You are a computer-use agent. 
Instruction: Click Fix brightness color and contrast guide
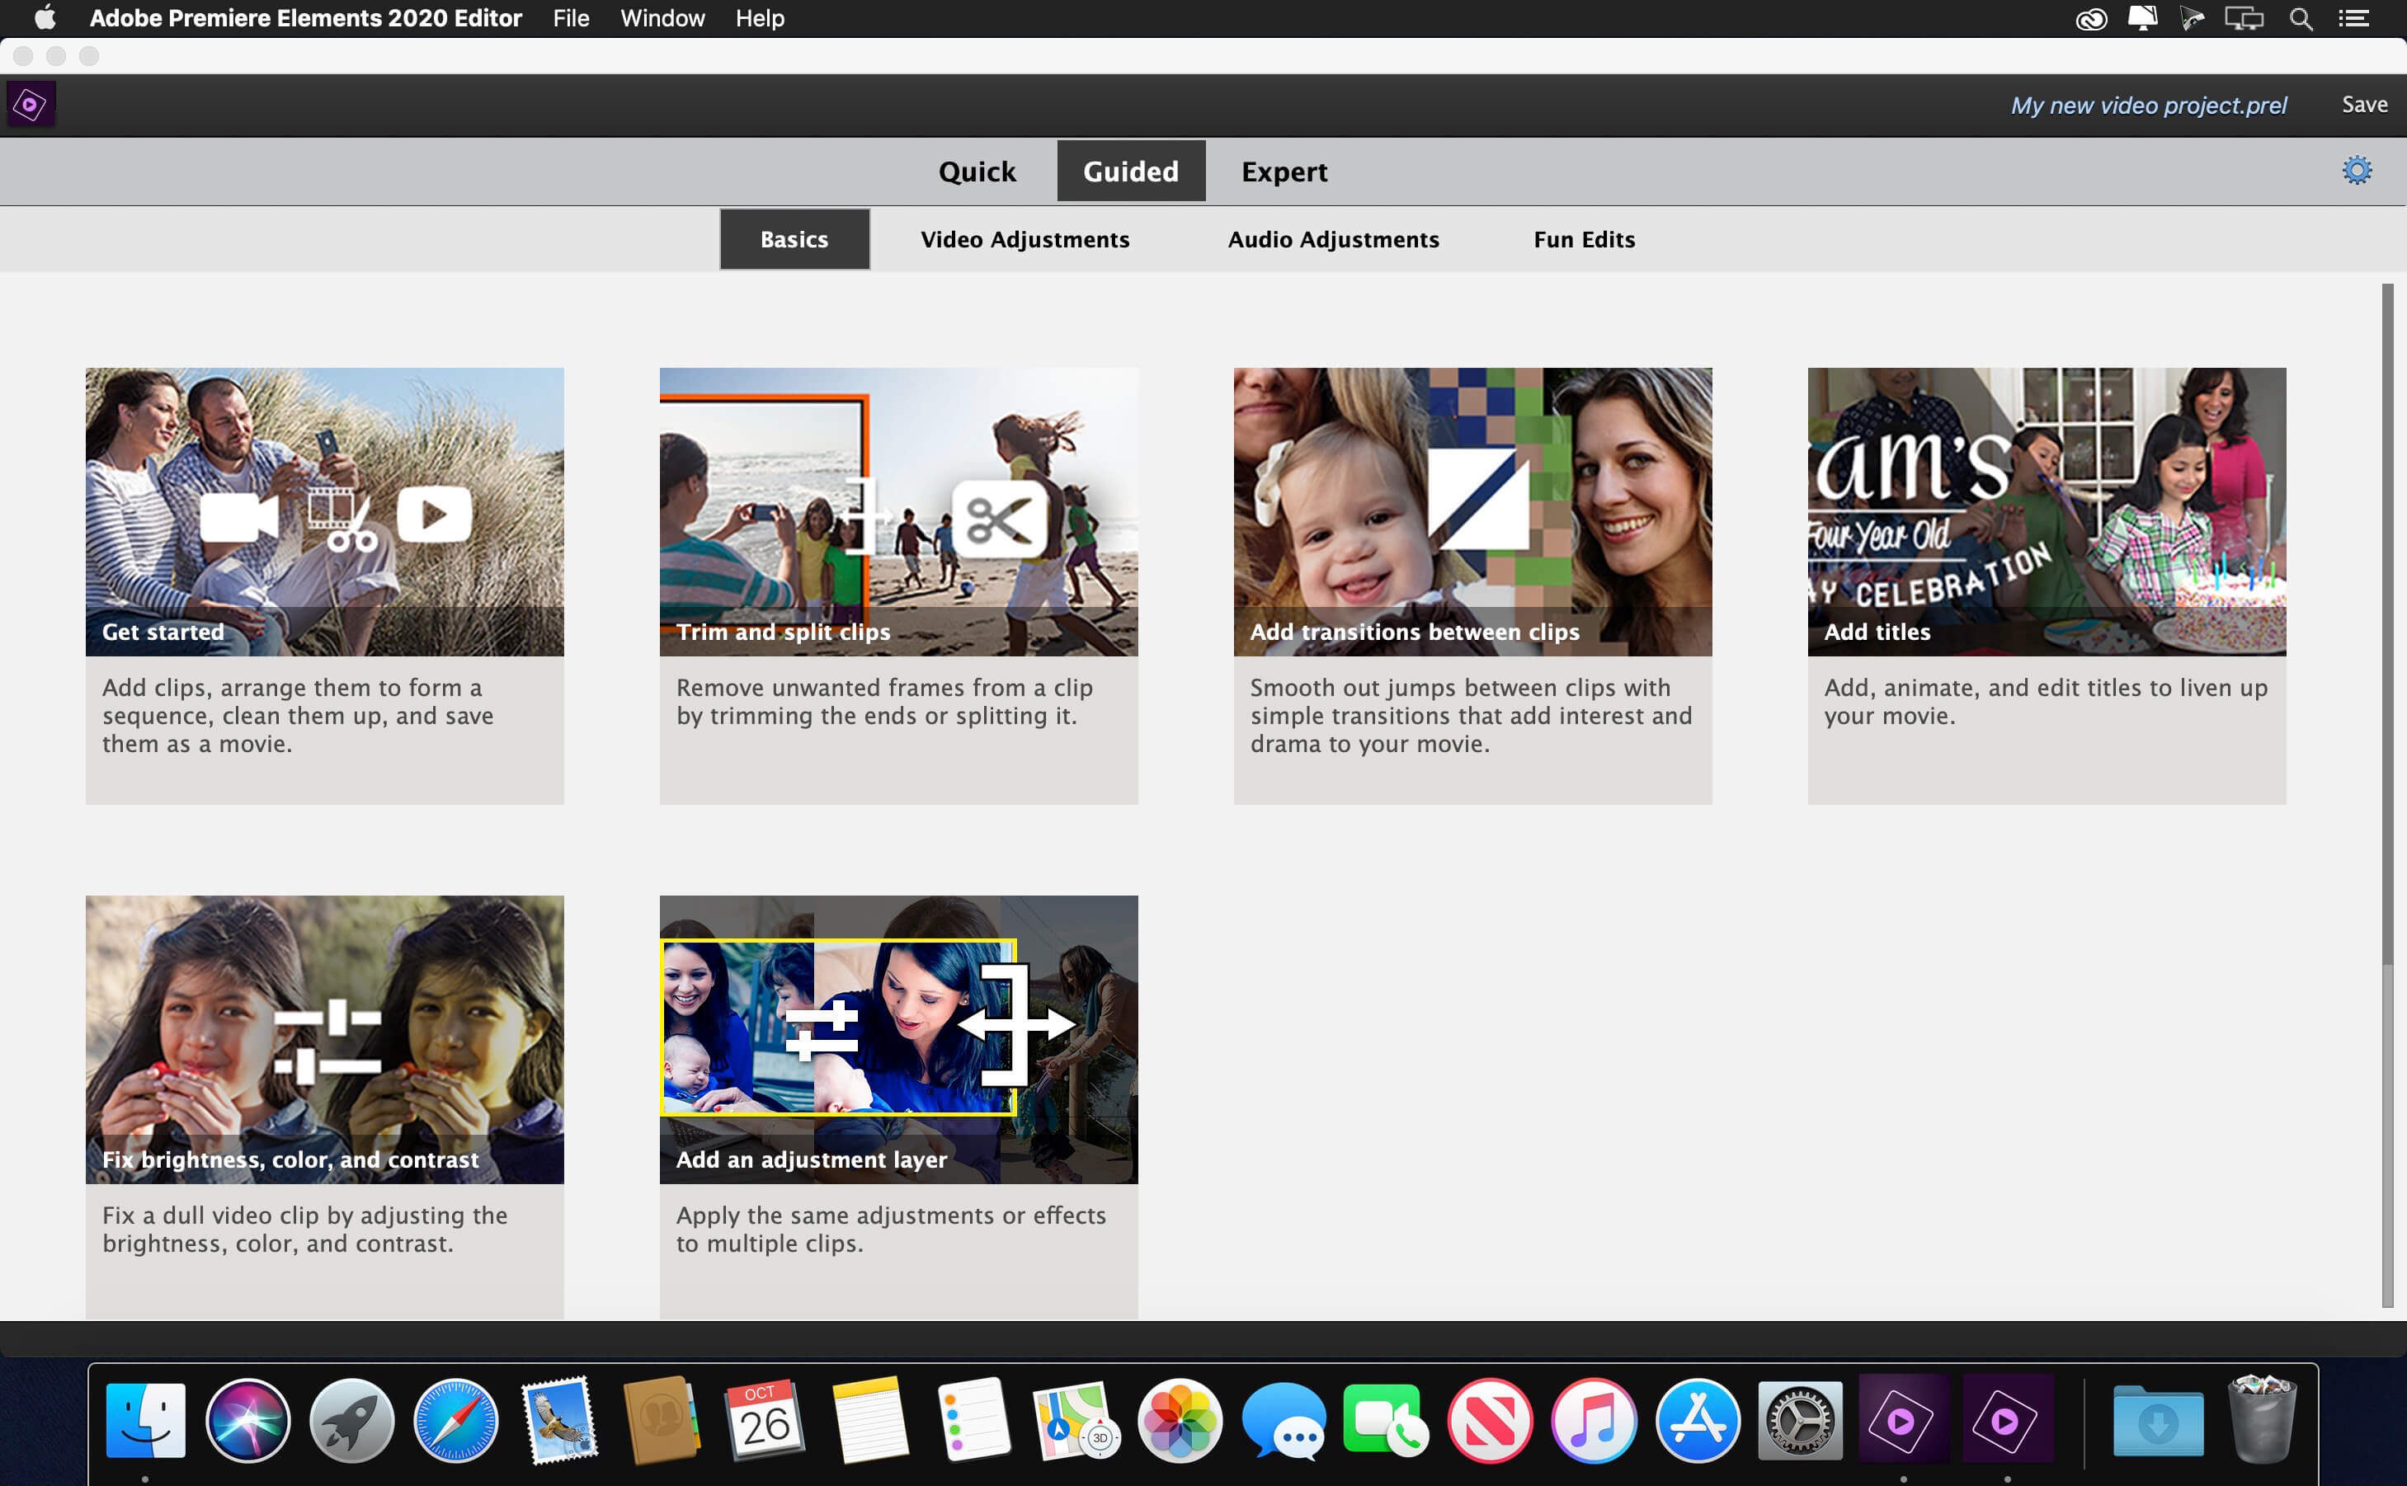(x=325, y=1039)
